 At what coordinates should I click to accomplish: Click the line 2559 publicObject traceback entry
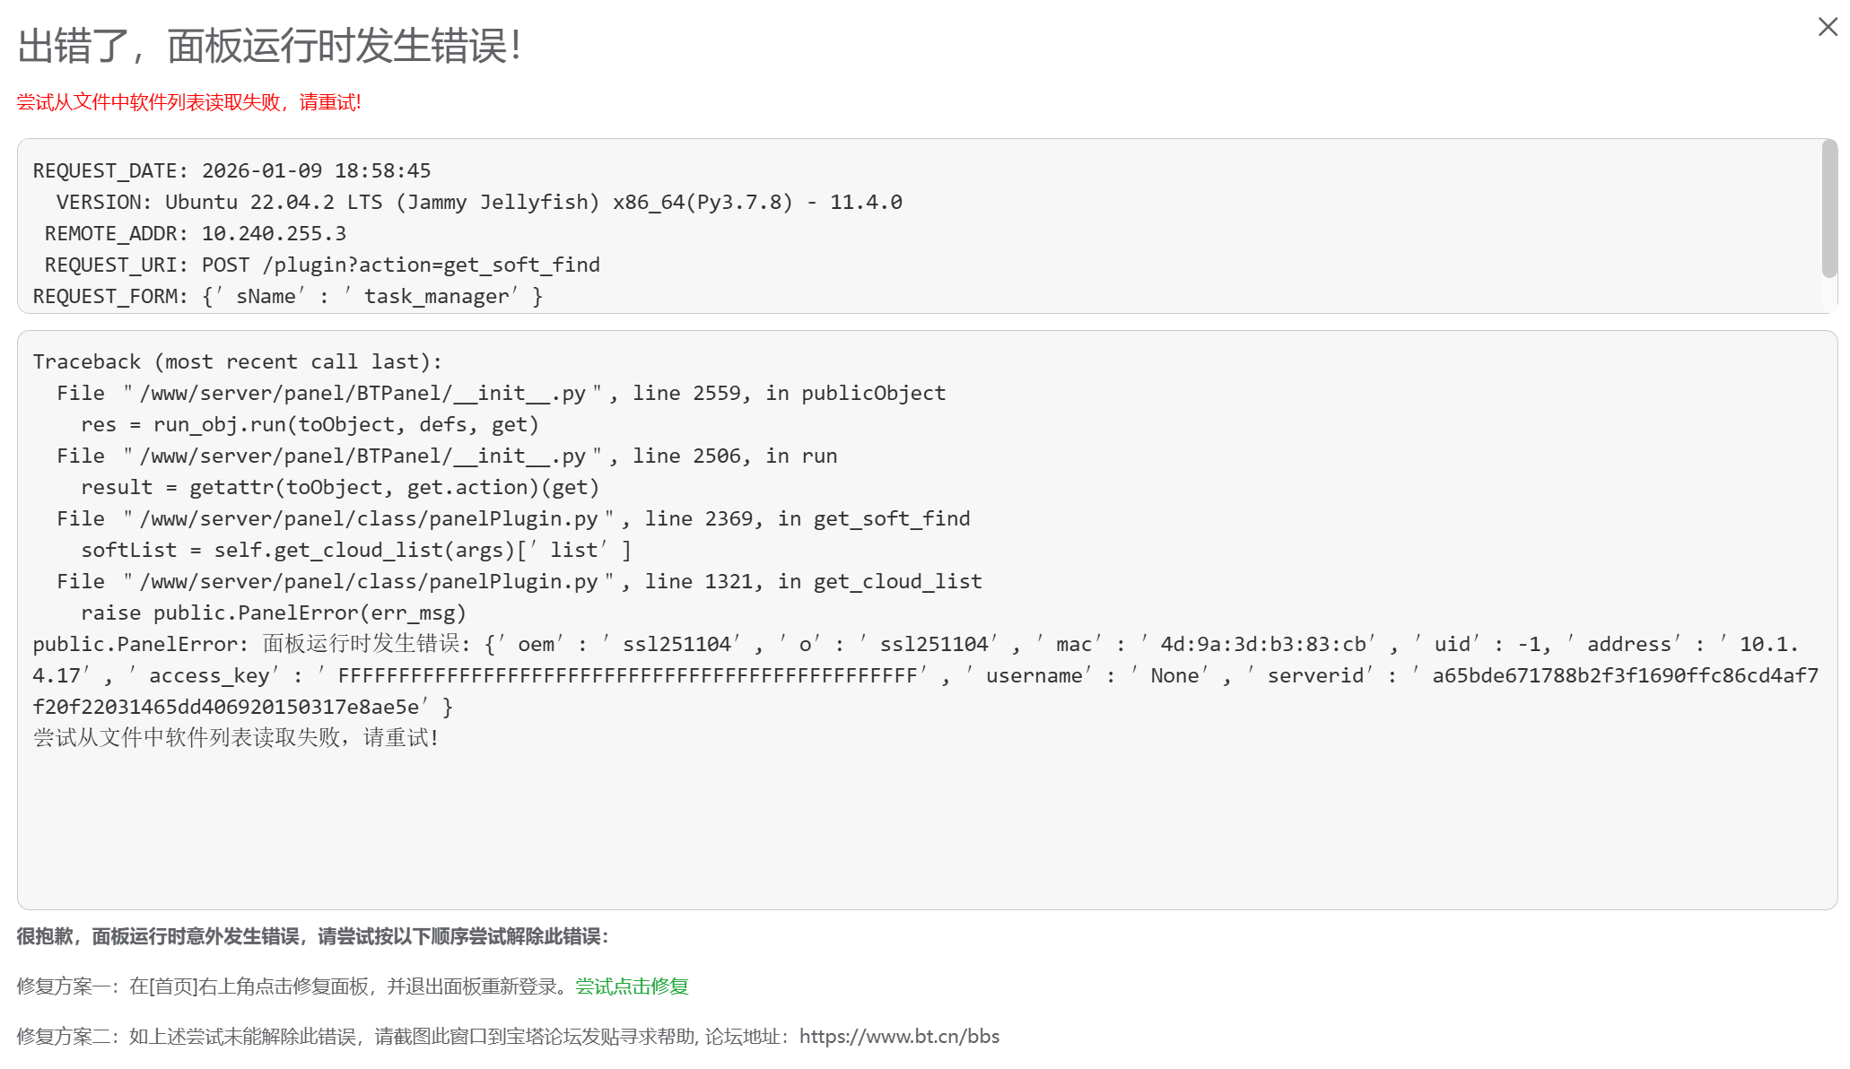[x=501, y=393]
